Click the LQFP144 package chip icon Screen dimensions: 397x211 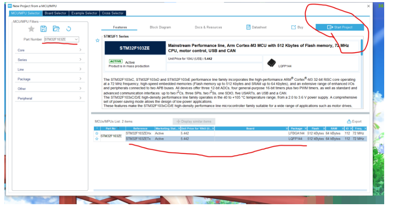[271, 63]
